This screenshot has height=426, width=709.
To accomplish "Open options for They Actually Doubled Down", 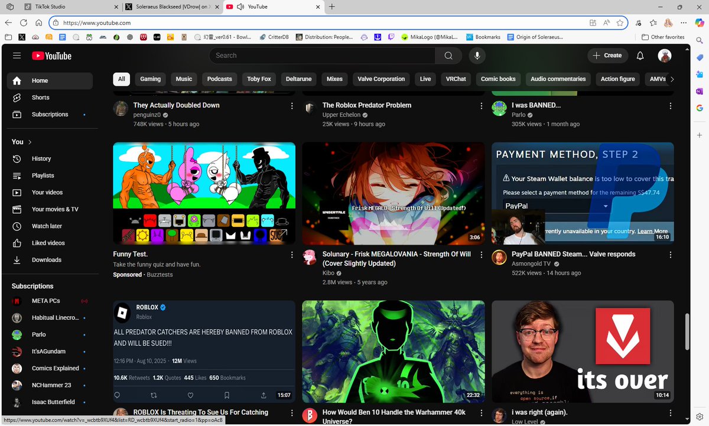I will [x=292, y=106].
